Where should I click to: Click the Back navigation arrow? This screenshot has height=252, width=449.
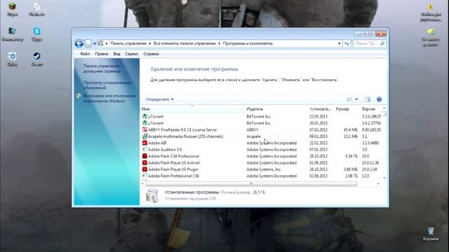click(79, 43)
